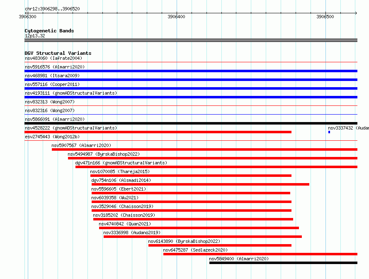The image size is (369, 279).
Task: Click nsv3529046 (Chaisson2019) variant label
Action: pyautogui.click(x=122, y=206)
